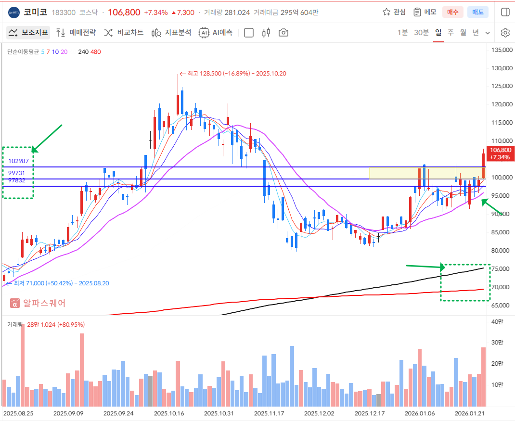The image size is (515, 421).
Task: Launch the AI예측 prediction feature
Action: (216, 33)
